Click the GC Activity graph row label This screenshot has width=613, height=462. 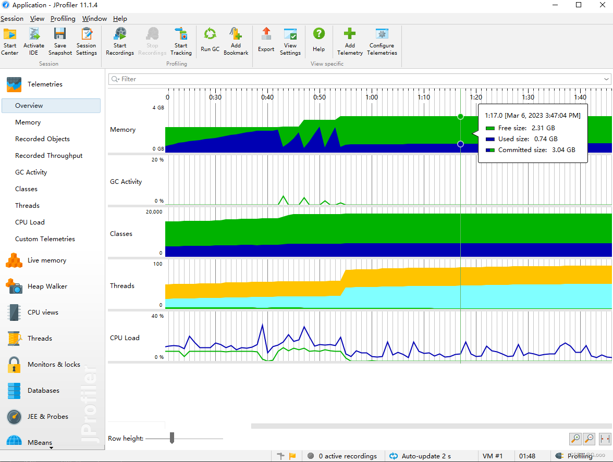point(126,182)
